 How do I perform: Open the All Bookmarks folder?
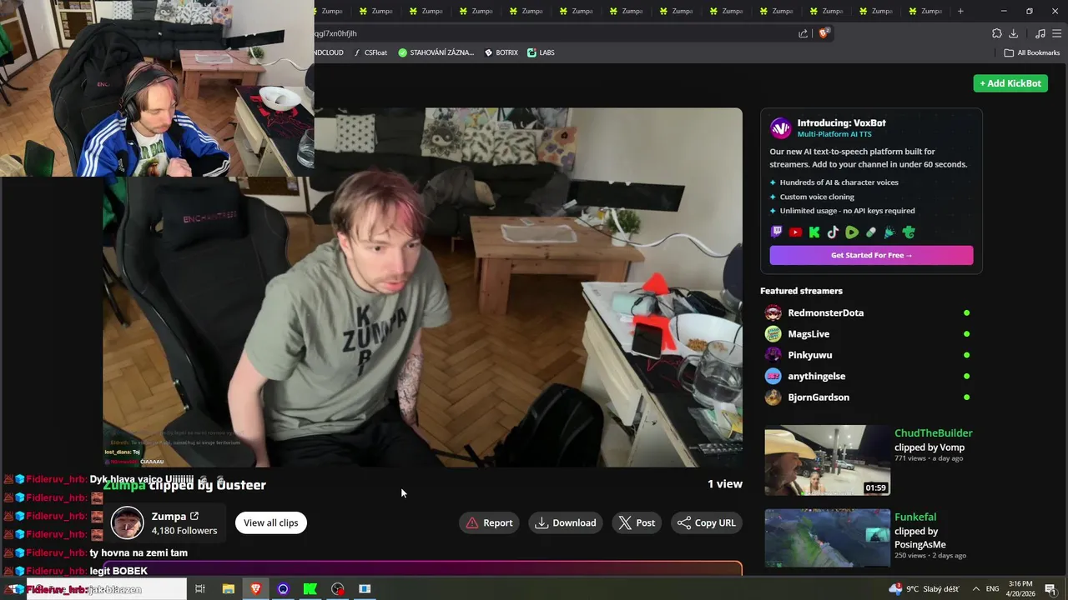pos(1031,52)
